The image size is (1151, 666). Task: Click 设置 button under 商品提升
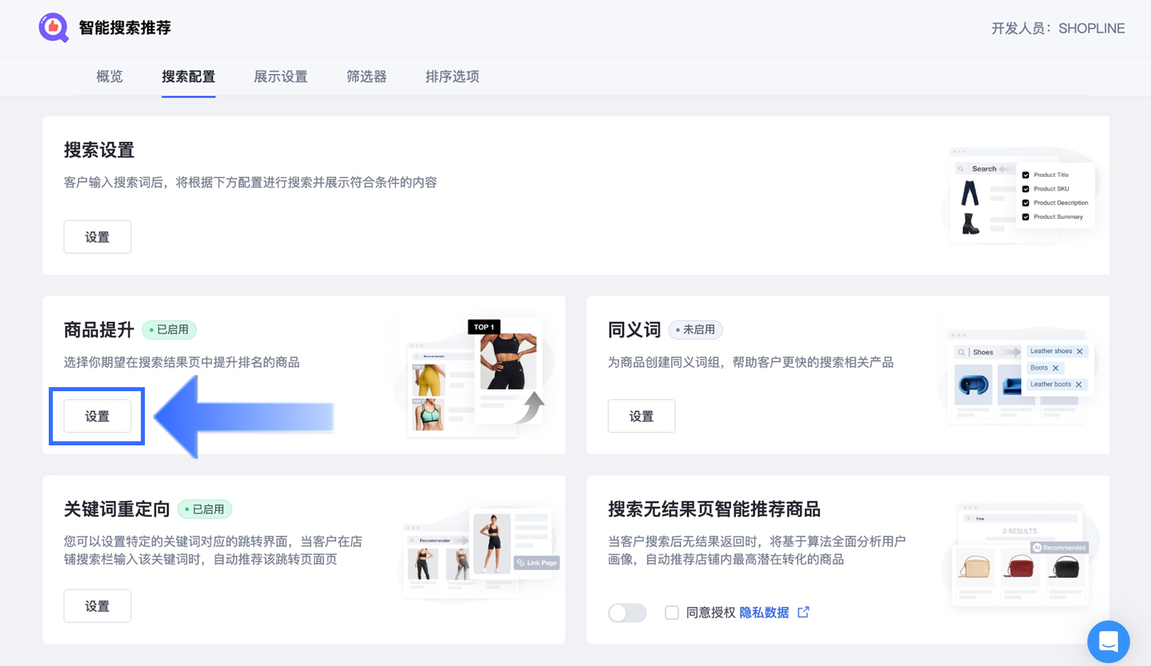97,416
